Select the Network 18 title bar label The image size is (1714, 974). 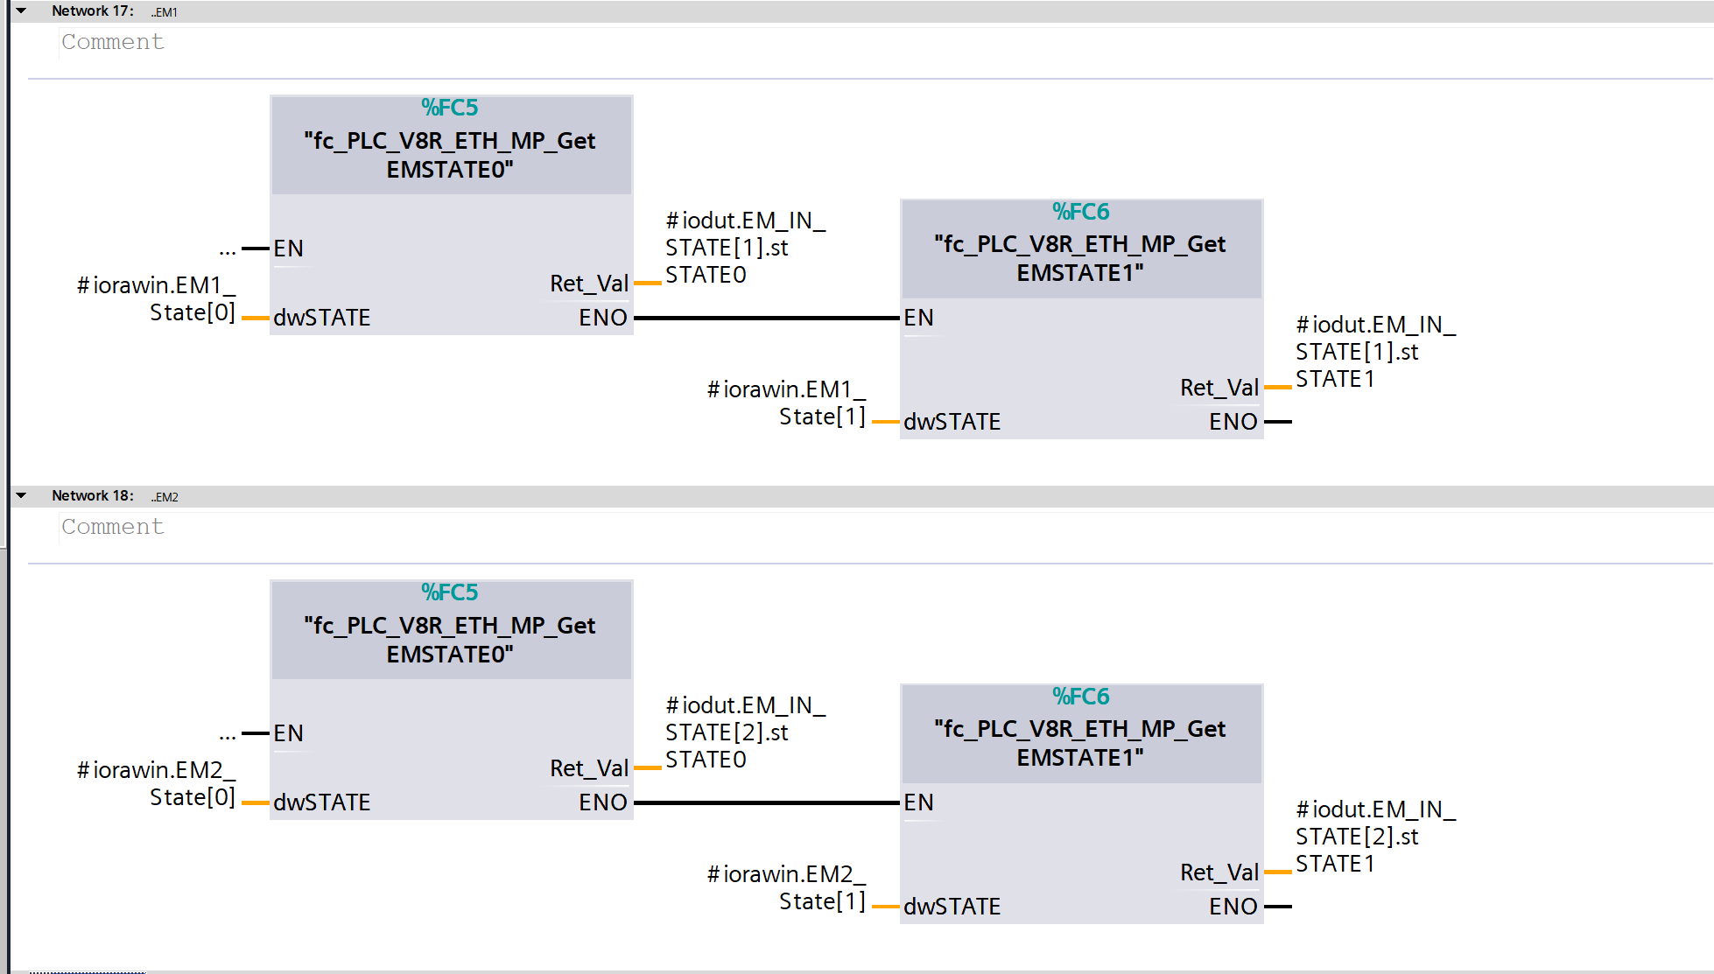[92, 496]
